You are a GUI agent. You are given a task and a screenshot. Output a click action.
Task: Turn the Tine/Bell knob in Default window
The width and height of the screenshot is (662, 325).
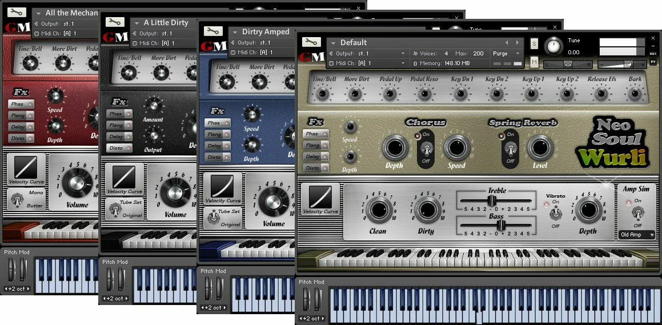pyautogui.click(x=323, y=93)
